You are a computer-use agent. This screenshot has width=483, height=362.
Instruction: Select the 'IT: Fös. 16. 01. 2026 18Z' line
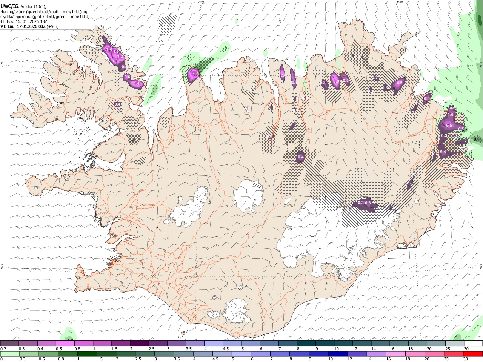pos(24,21)
